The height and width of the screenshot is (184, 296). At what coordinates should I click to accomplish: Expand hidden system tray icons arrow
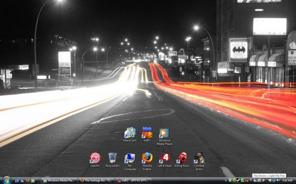pos(226,180)
